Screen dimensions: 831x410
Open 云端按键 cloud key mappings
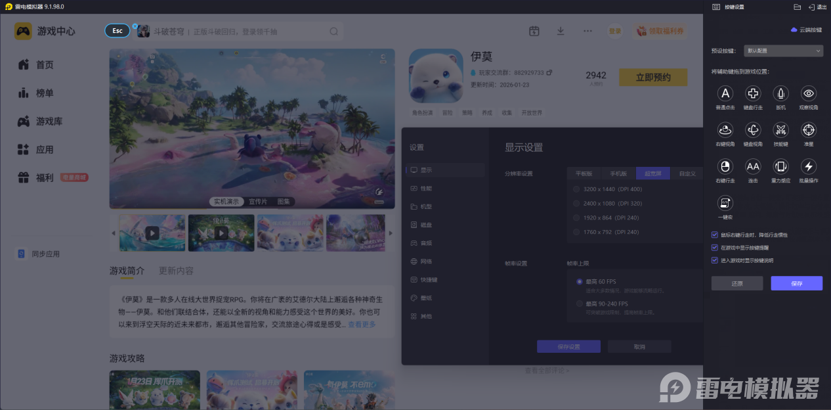[806, 30]
